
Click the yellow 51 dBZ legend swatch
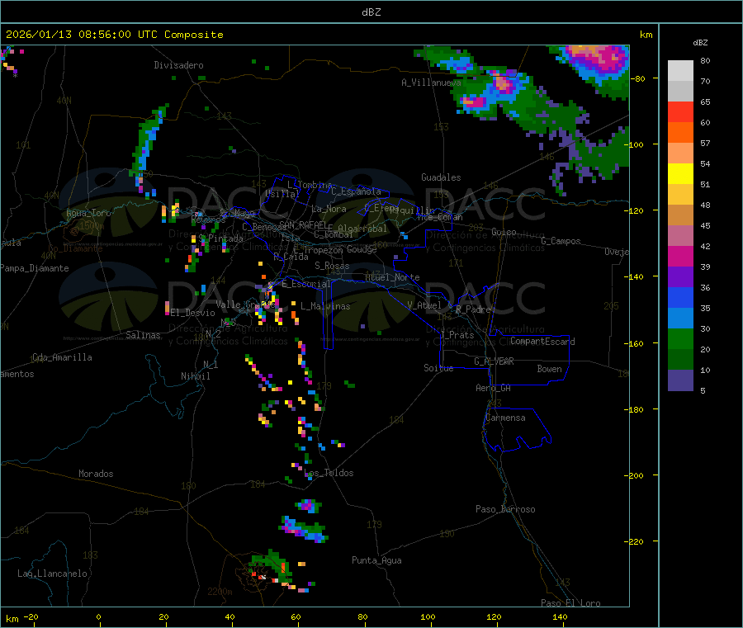(x=680, y=174)
